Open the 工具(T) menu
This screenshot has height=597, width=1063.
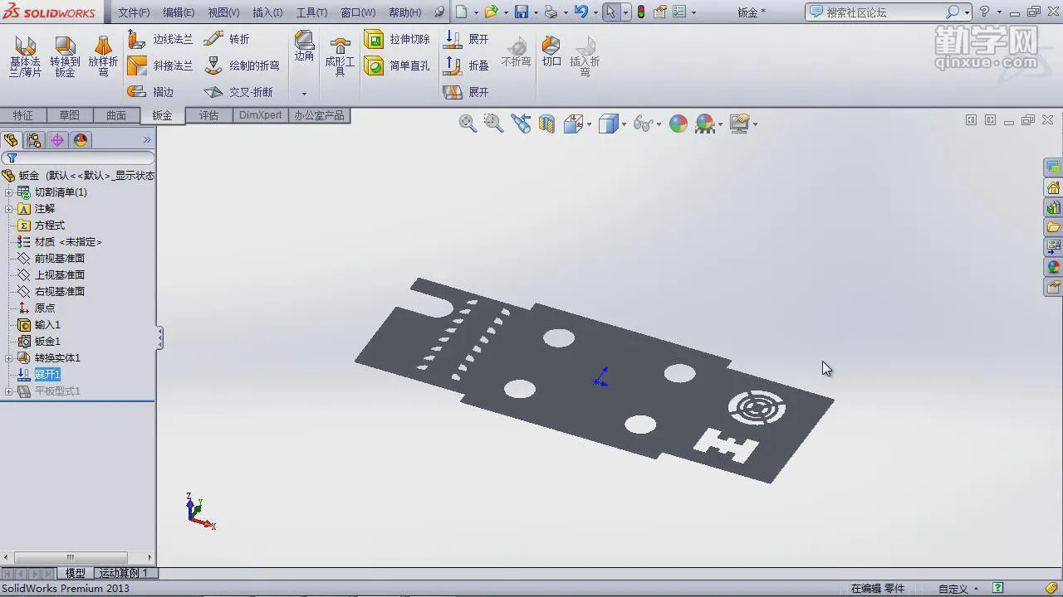tap(312, 12)
